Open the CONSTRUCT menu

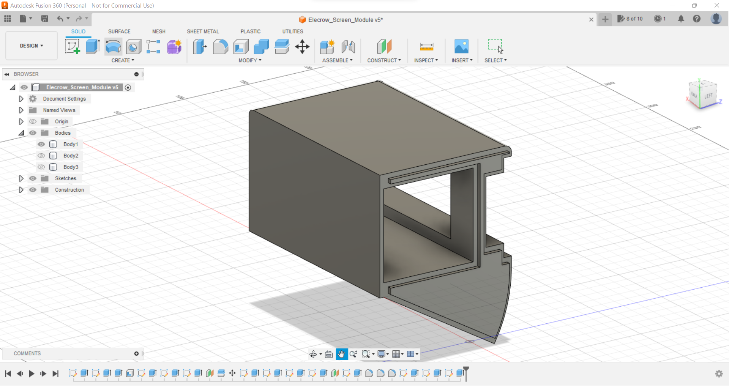384,60
